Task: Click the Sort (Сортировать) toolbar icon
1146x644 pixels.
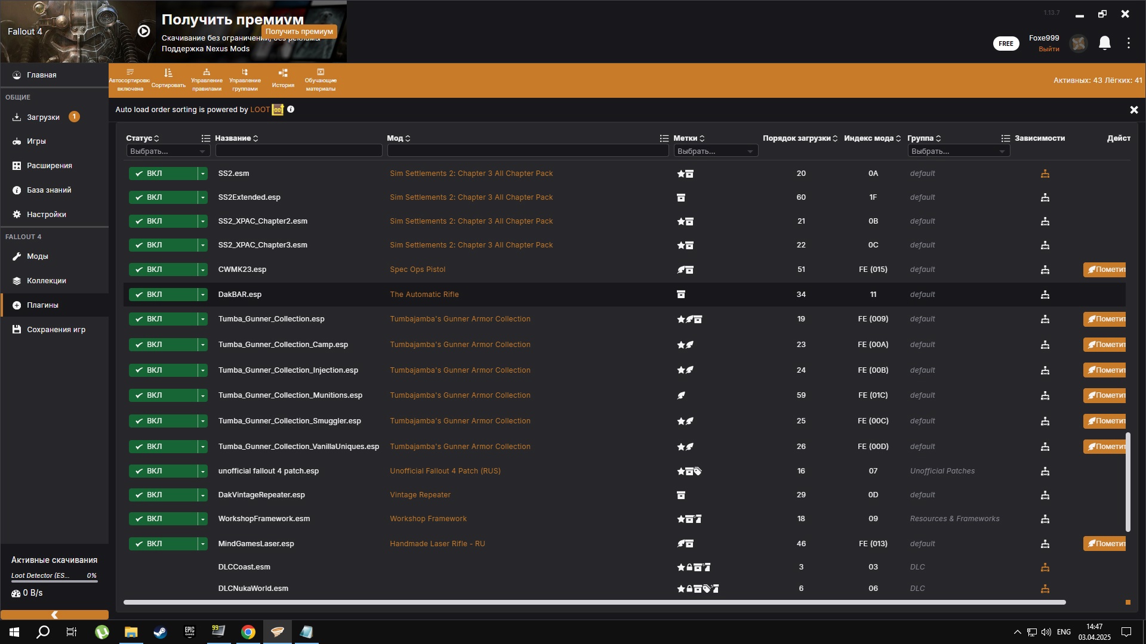Action: (x=168, y=78)
